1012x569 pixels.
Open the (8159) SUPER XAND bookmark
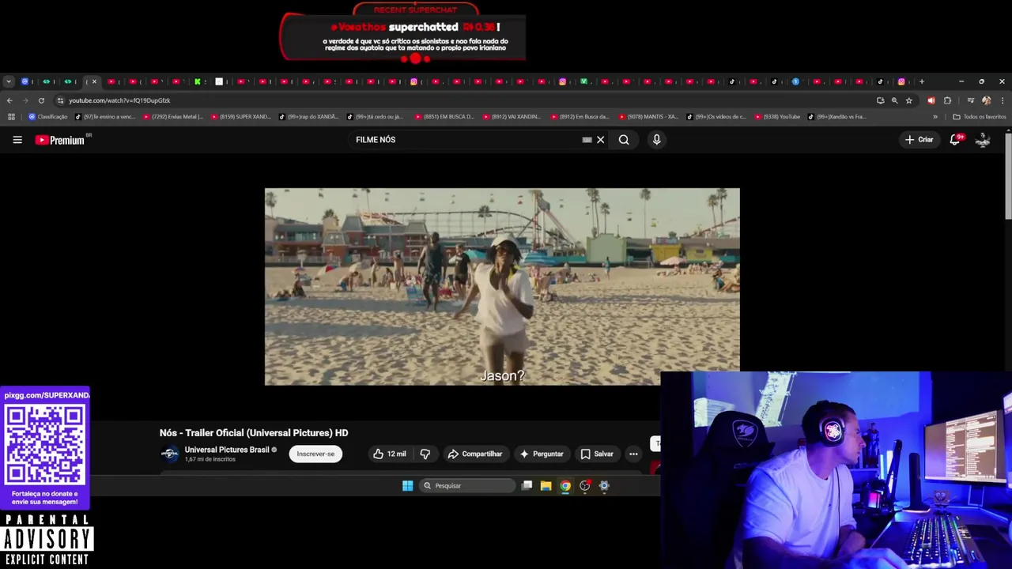(x=240, y=117)
